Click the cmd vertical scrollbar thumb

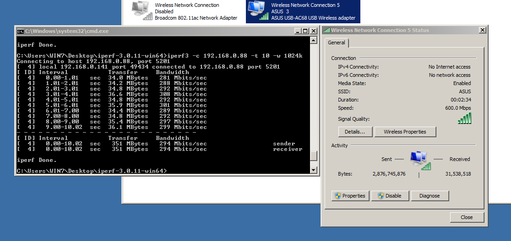click(314, 156)
